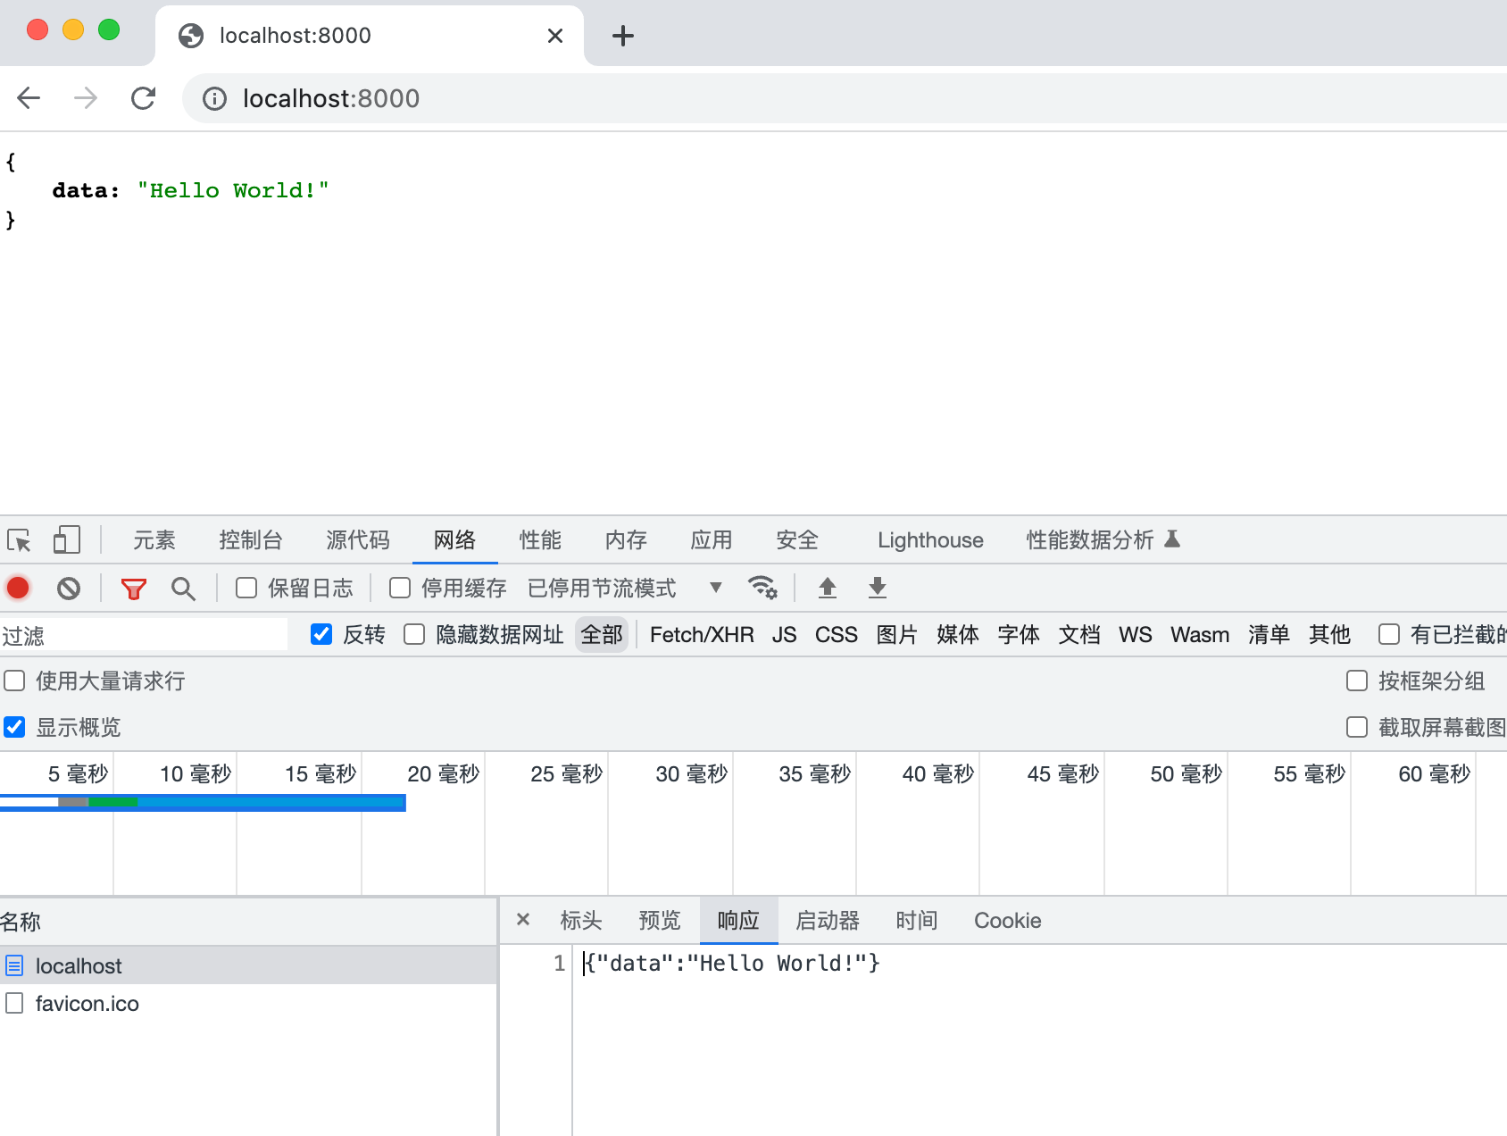
Task: Click the document icon beside localhost request
Action: pos(14,965)
